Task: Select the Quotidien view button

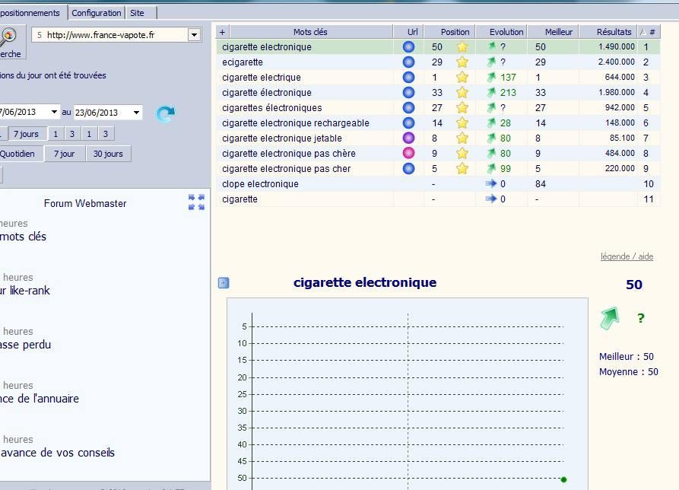Action: [x=20, y=154]
